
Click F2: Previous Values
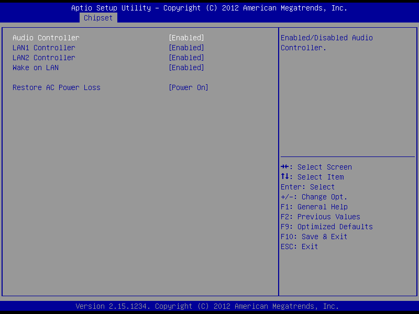(320, 217)
